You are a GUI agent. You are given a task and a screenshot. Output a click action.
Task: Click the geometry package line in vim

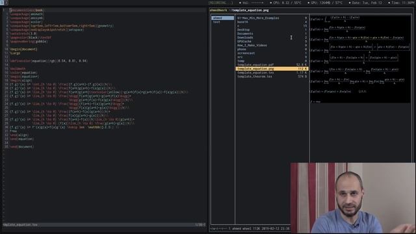(x=62, y=26)
